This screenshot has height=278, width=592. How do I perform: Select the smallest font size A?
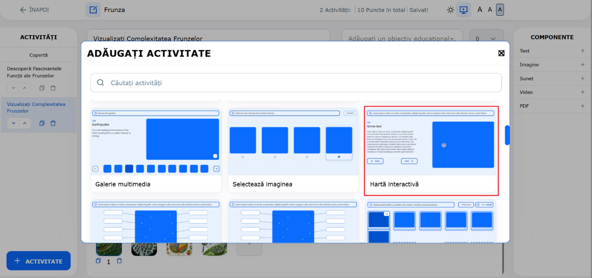pyautogui.click(x=500, y=10)
